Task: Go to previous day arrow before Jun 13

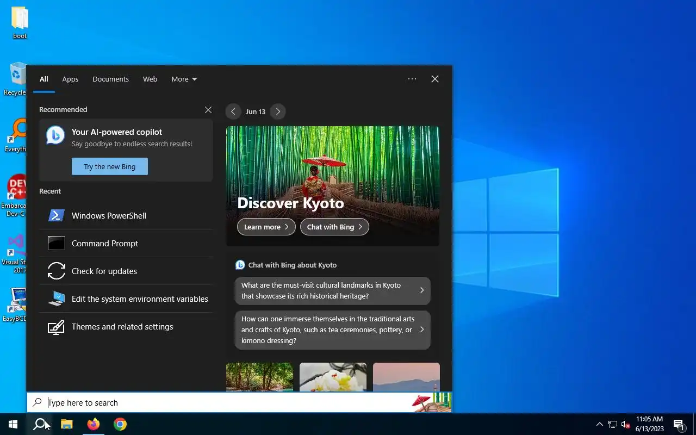Action: pos(233,111)
